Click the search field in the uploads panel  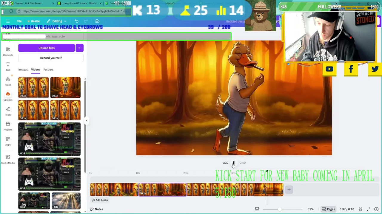coord(51,36)
